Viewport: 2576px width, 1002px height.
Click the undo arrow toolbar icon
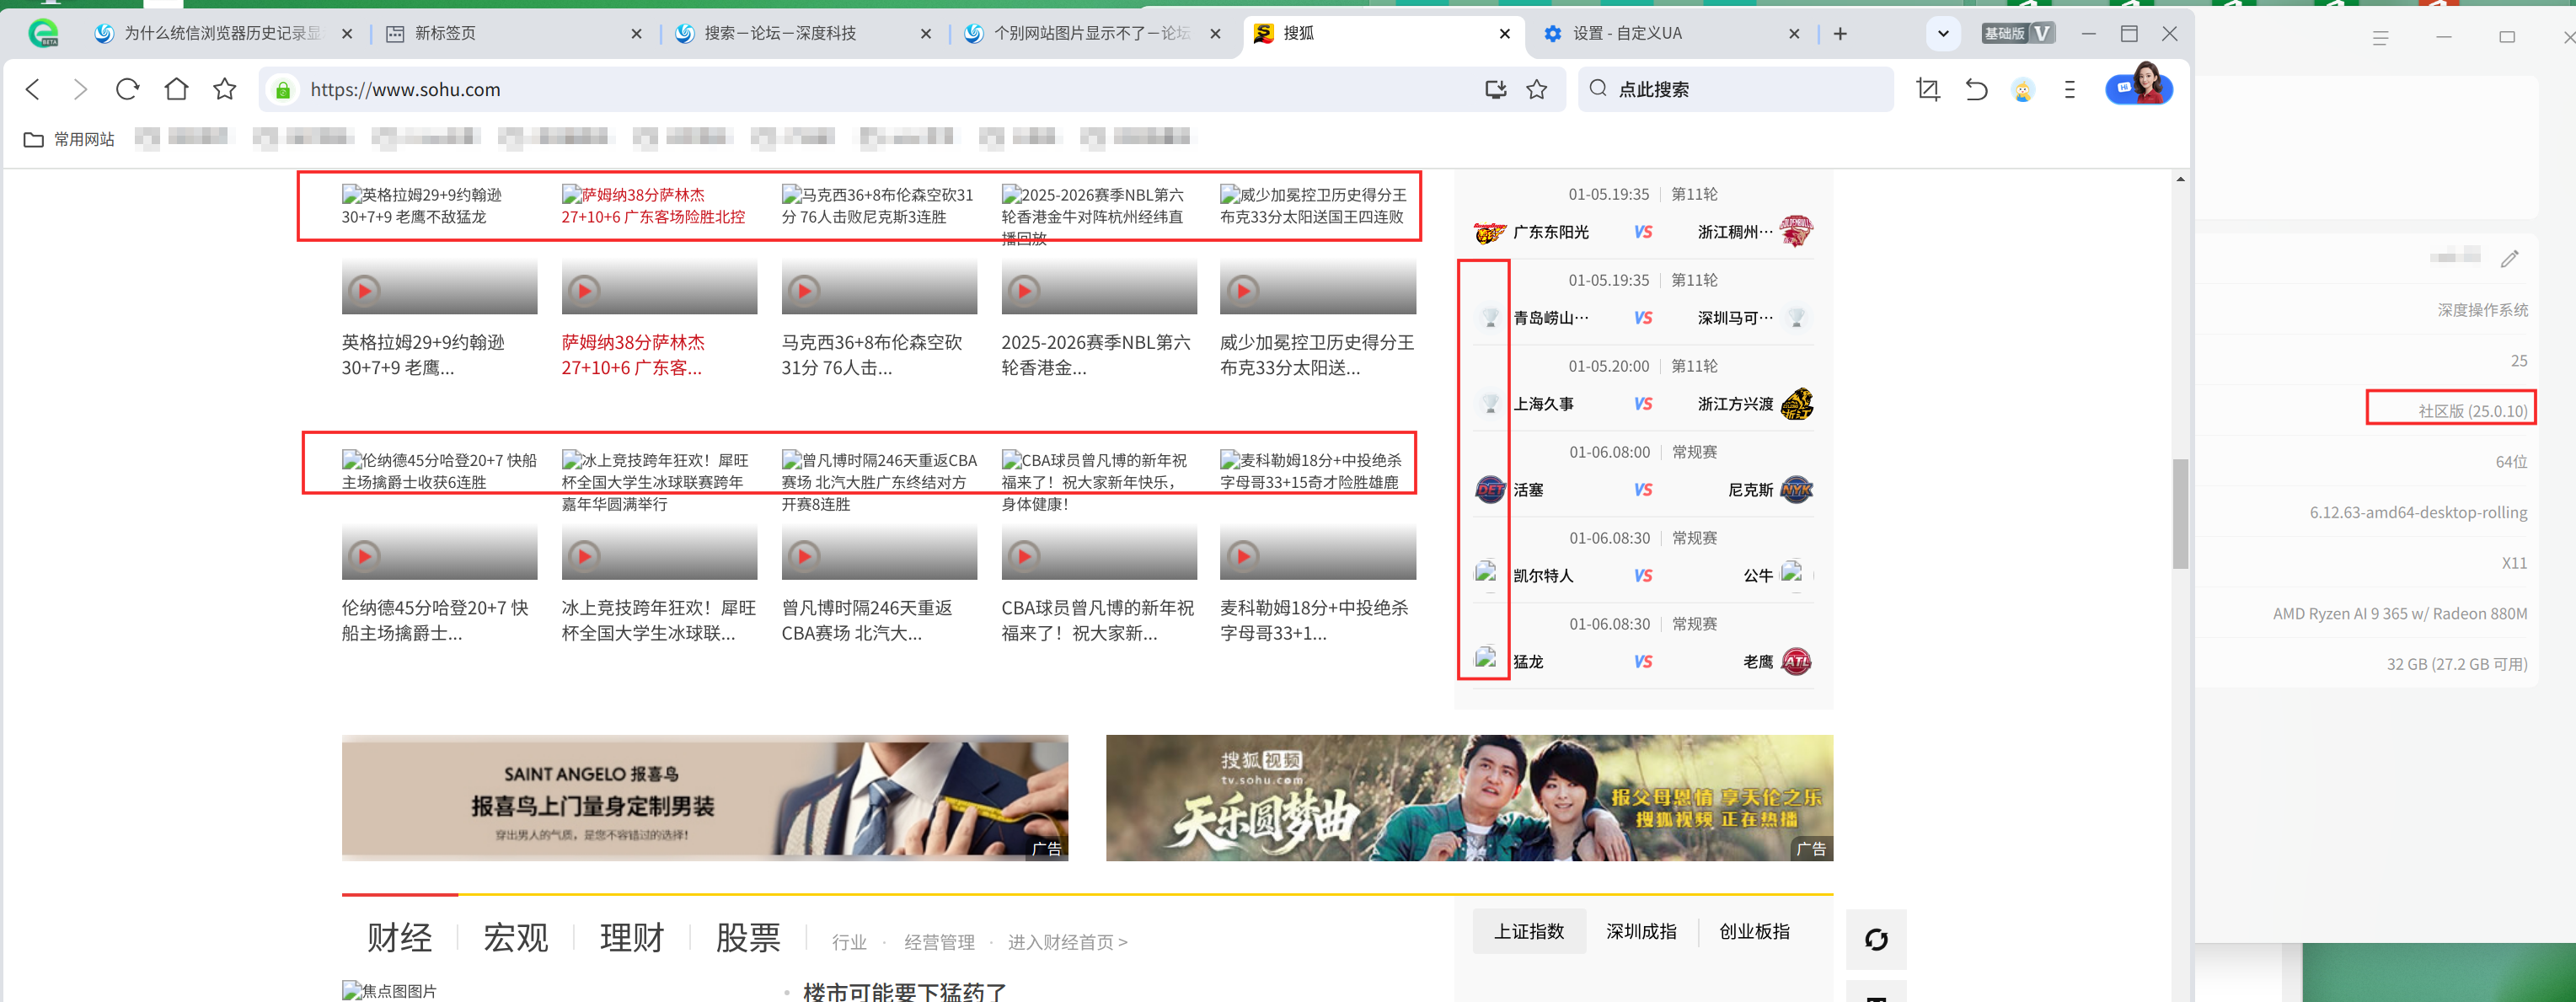pos(1976,90)
